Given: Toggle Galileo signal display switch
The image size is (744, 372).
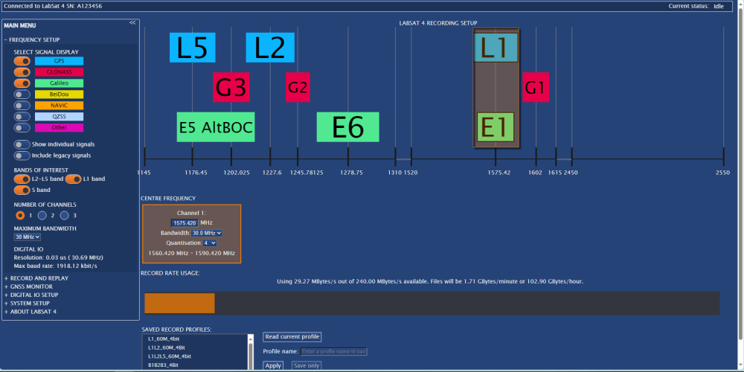Looking at the screenshot, I should click(22, 83).
